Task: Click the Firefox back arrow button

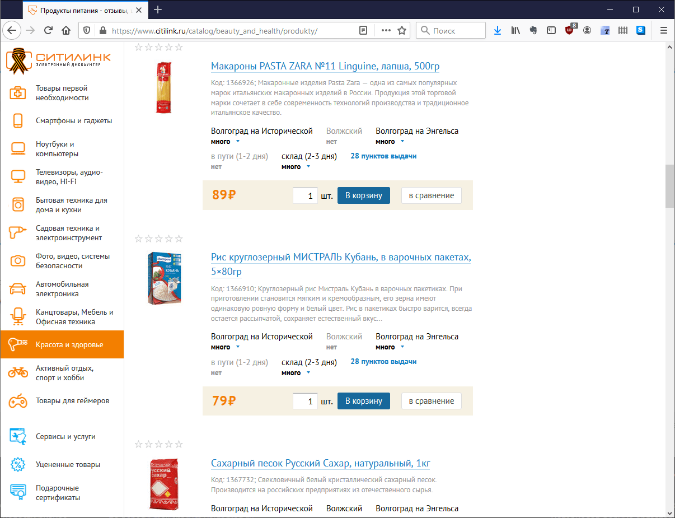Action: 12,30
